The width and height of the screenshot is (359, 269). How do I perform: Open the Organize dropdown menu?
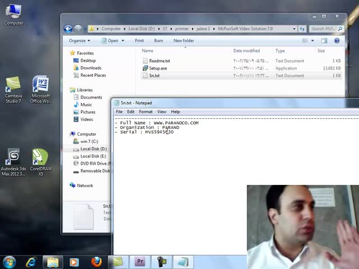tap(80, 41)
